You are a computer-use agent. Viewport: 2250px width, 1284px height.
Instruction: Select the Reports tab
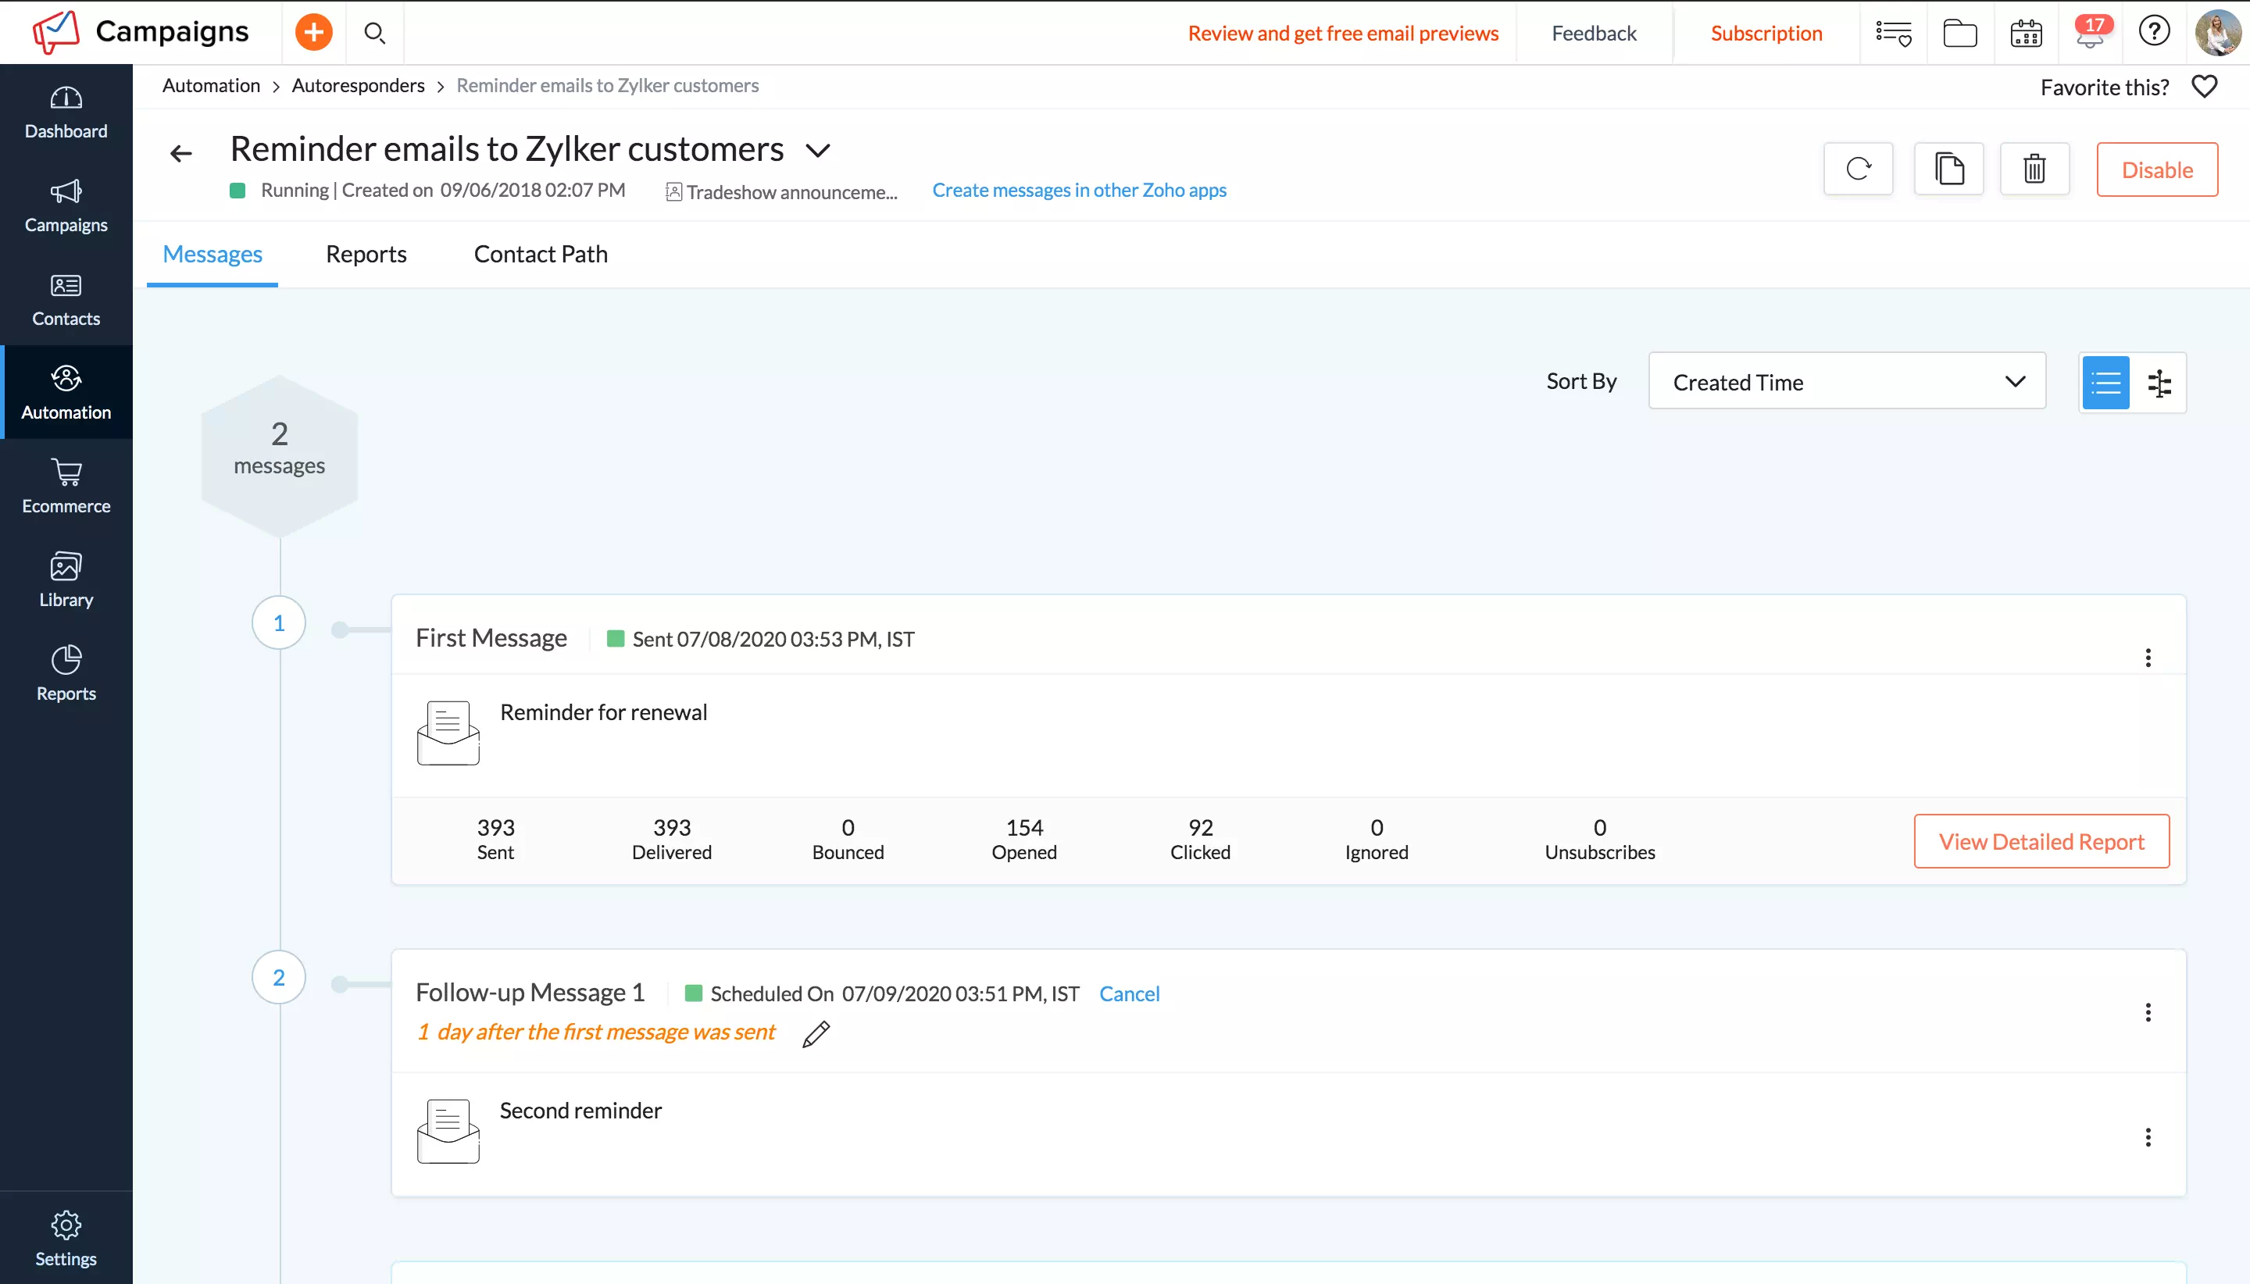point(366,254)
